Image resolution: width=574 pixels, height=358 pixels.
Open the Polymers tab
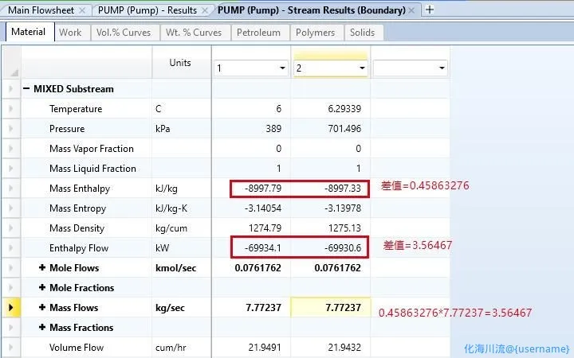tap(315, 33)
